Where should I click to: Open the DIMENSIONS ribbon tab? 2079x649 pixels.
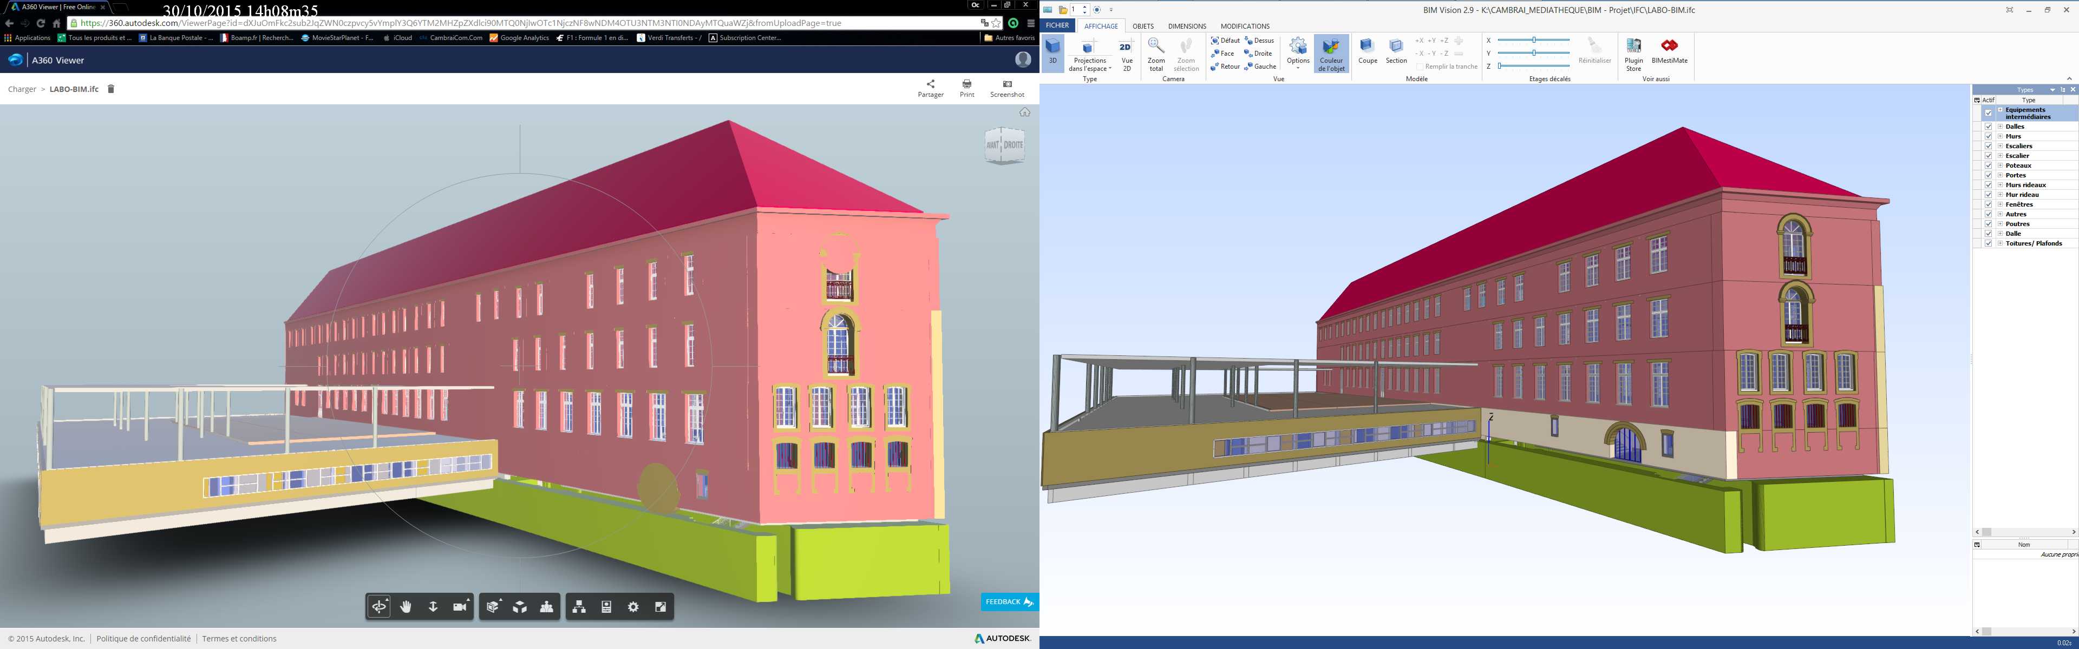pyautogui.click(x=1186, y=26)
